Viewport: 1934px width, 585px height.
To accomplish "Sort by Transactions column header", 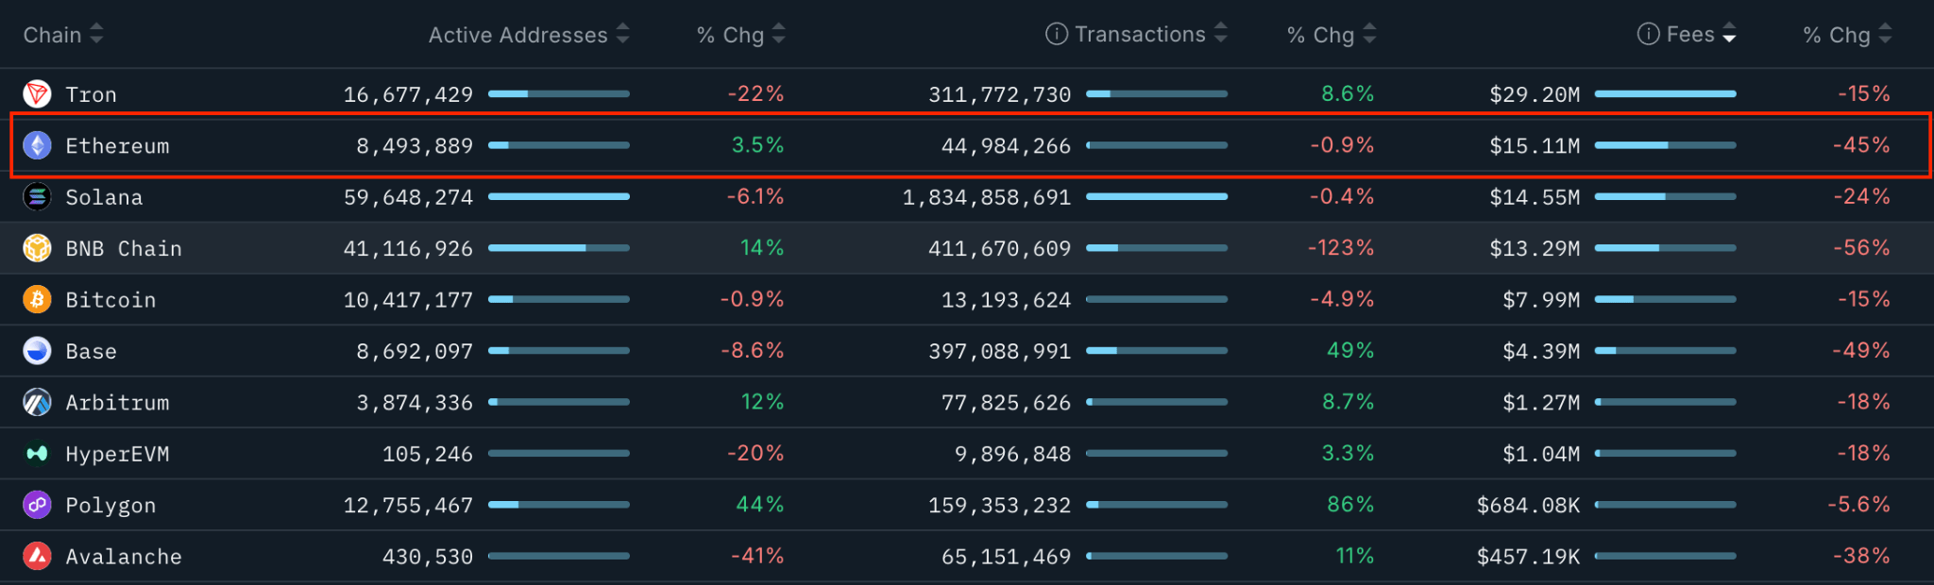I will coord(1140,35).
